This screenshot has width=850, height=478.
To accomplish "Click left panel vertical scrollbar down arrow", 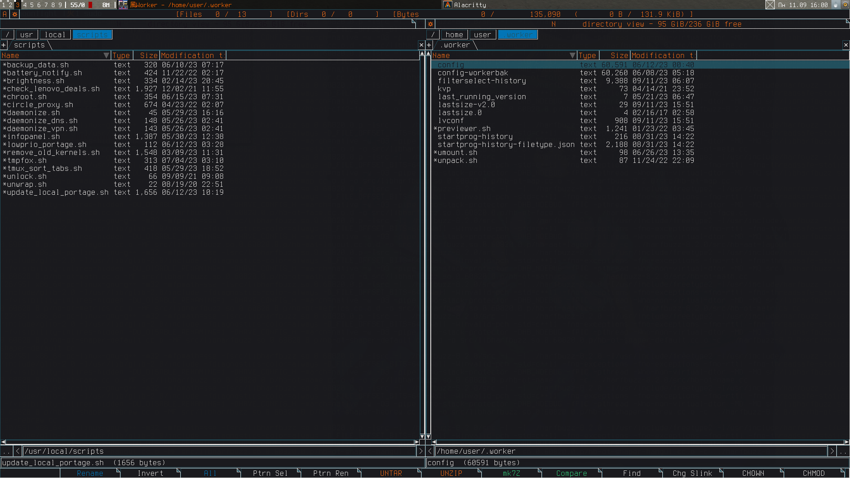I will [x=422, y=436].
